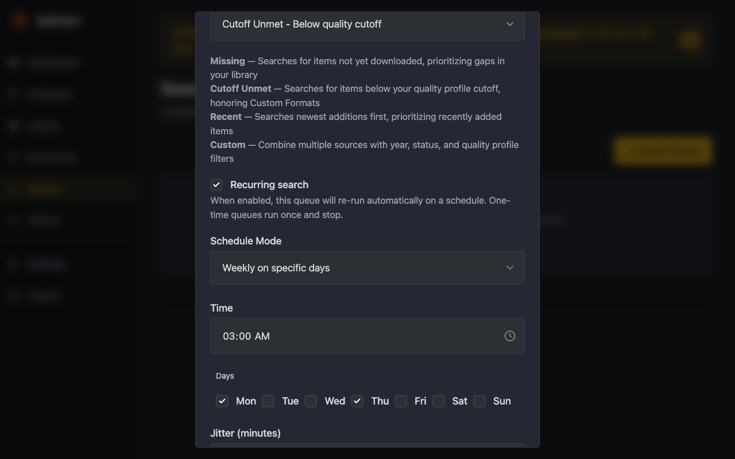Click the Recurring search label text

(x=269, y=185)
